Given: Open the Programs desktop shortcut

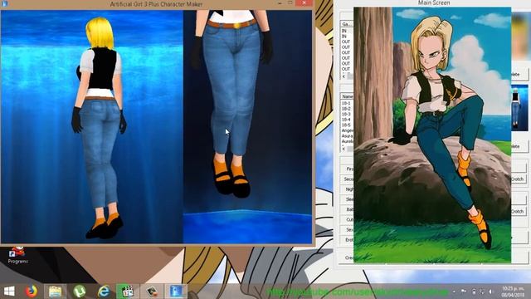Looking at the screenshot, I should tap(17, 255).
